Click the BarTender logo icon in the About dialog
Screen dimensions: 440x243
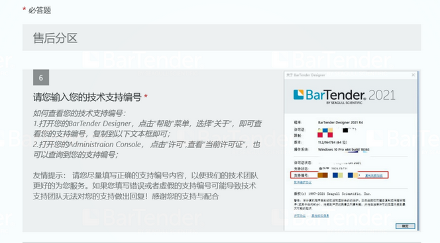click(299, 94)
